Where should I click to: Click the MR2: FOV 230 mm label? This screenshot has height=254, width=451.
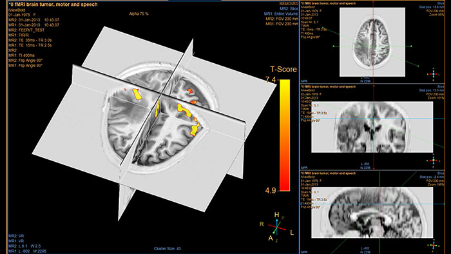click(x=282, y=19)
